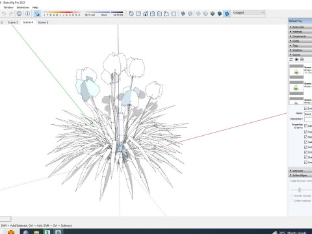This screenshot has width=312, height=234.
Task: Expand the Shadows panel
Action: [300, 50]
